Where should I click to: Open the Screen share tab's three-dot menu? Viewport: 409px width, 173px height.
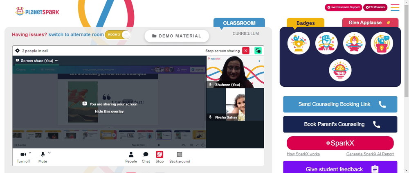coord(56,61)
